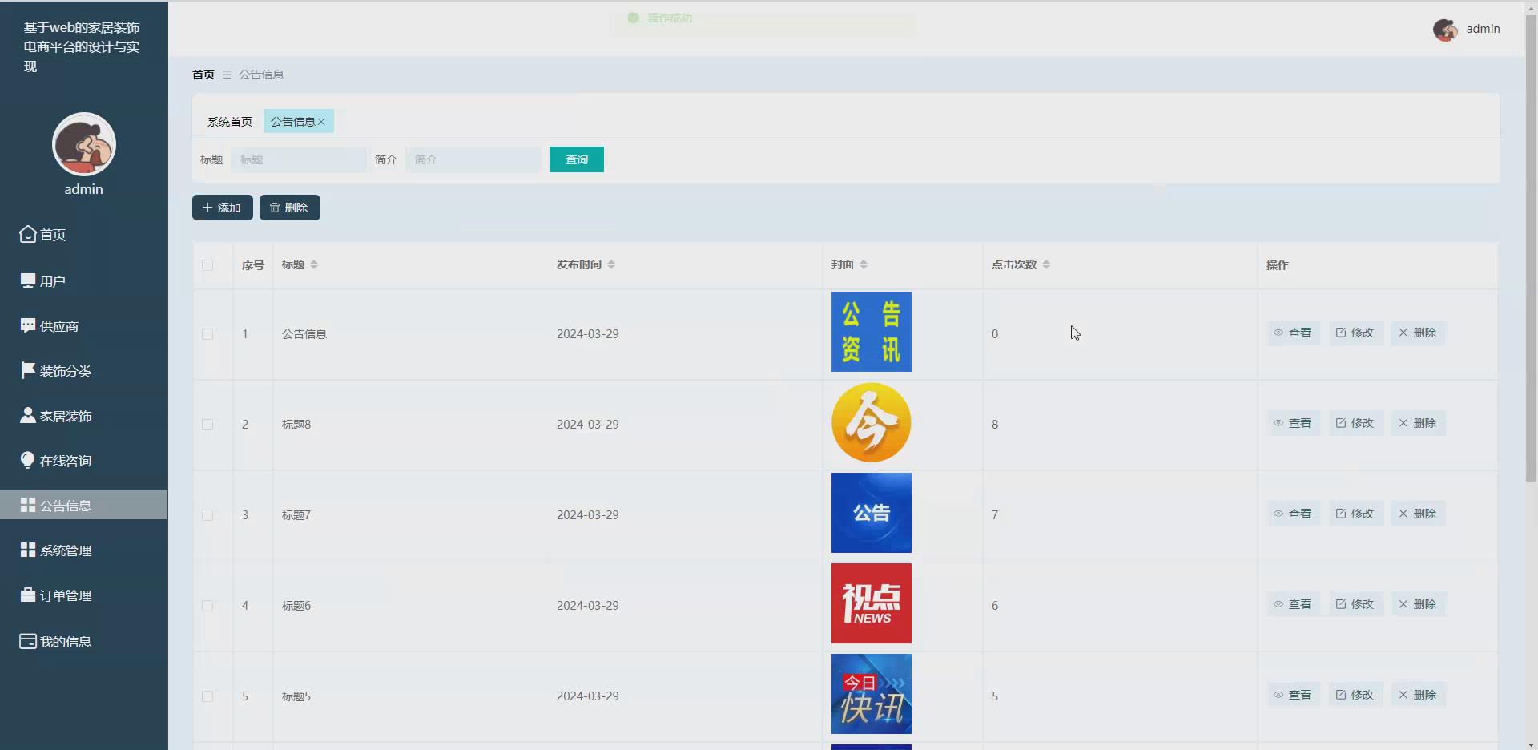1538x750 pixels.
Task: Delete the 标题7 row
Action: click(1418, 514)
